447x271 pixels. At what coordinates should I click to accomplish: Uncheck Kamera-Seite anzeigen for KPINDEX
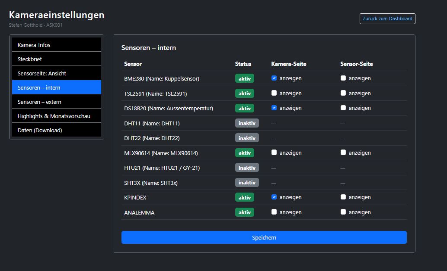pyautogui.click(x=274, y=197)
